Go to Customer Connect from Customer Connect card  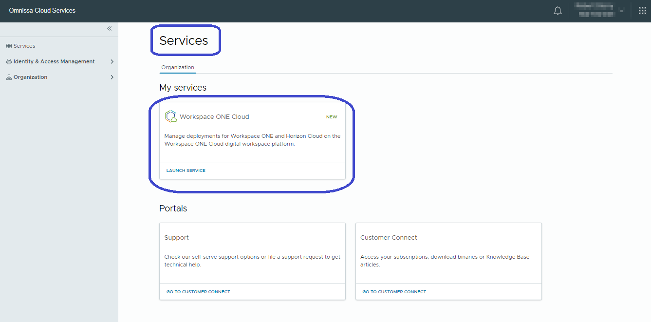394,292
